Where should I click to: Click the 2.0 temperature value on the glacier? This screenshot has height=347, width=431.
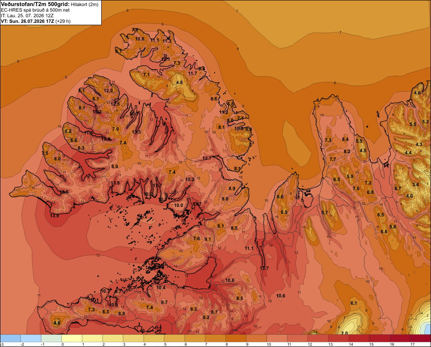[x=344, y=333]
